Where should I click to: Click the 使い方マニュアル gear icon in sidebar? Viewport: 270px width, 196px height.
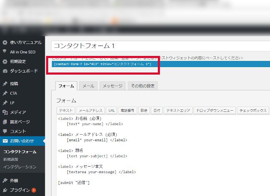pos(5,42)
